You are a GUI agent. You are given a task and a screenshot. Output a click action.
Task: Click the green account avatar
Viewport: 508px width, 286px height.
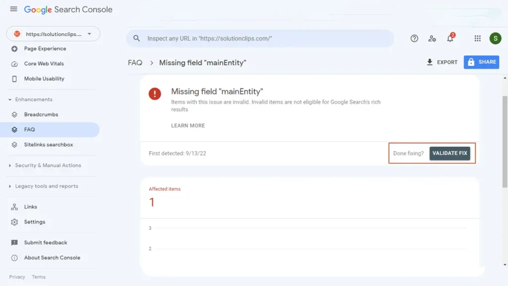coord(495,38)
